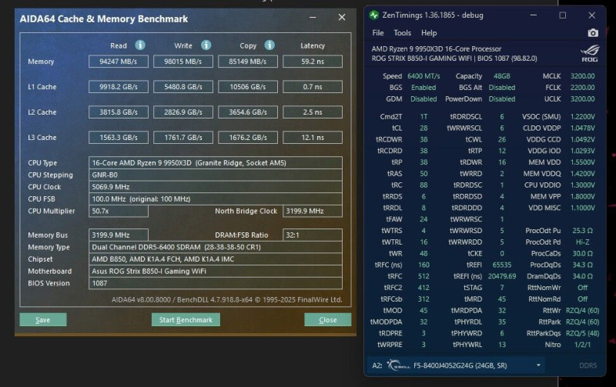Open the Help menu in ZenTimings
The height and width of the screenshot is (387, 616).
pos(429,33)
